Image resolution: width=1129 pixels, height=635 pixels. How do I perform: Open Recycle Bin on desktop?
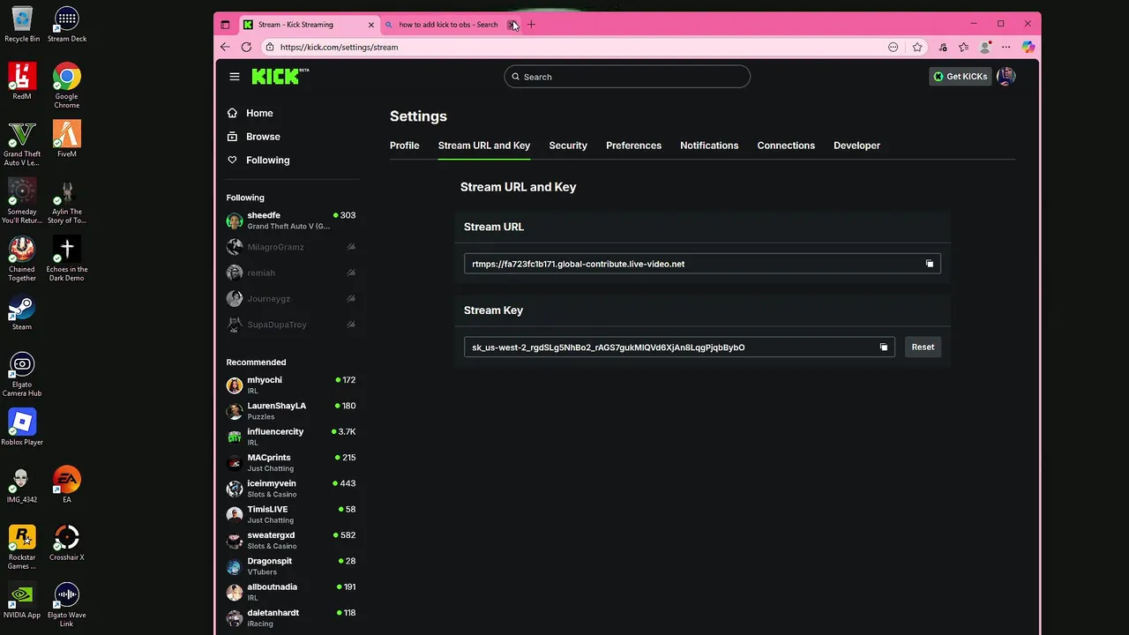click(x=22, y=25)
